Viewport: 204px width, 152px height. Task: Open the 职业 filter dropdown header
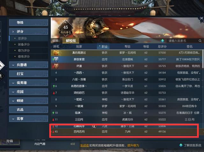point(103,47)
